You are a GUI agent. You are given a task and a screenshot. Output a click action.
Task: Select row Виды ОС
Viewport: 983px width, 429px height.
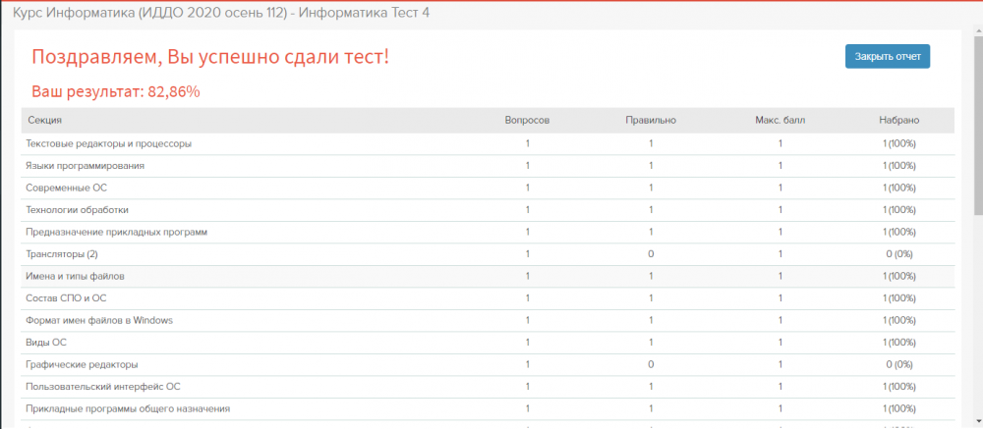488,343
